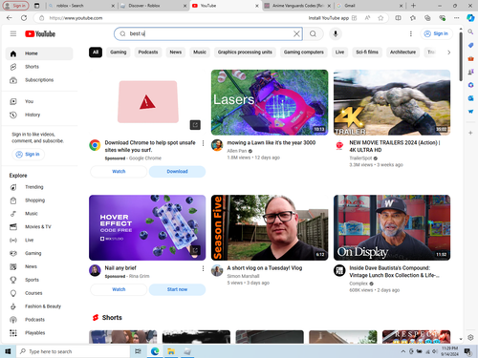This screenshot has width=478, height=358.
Task: Click sidebar Sign in button
Action: point(28,155)
